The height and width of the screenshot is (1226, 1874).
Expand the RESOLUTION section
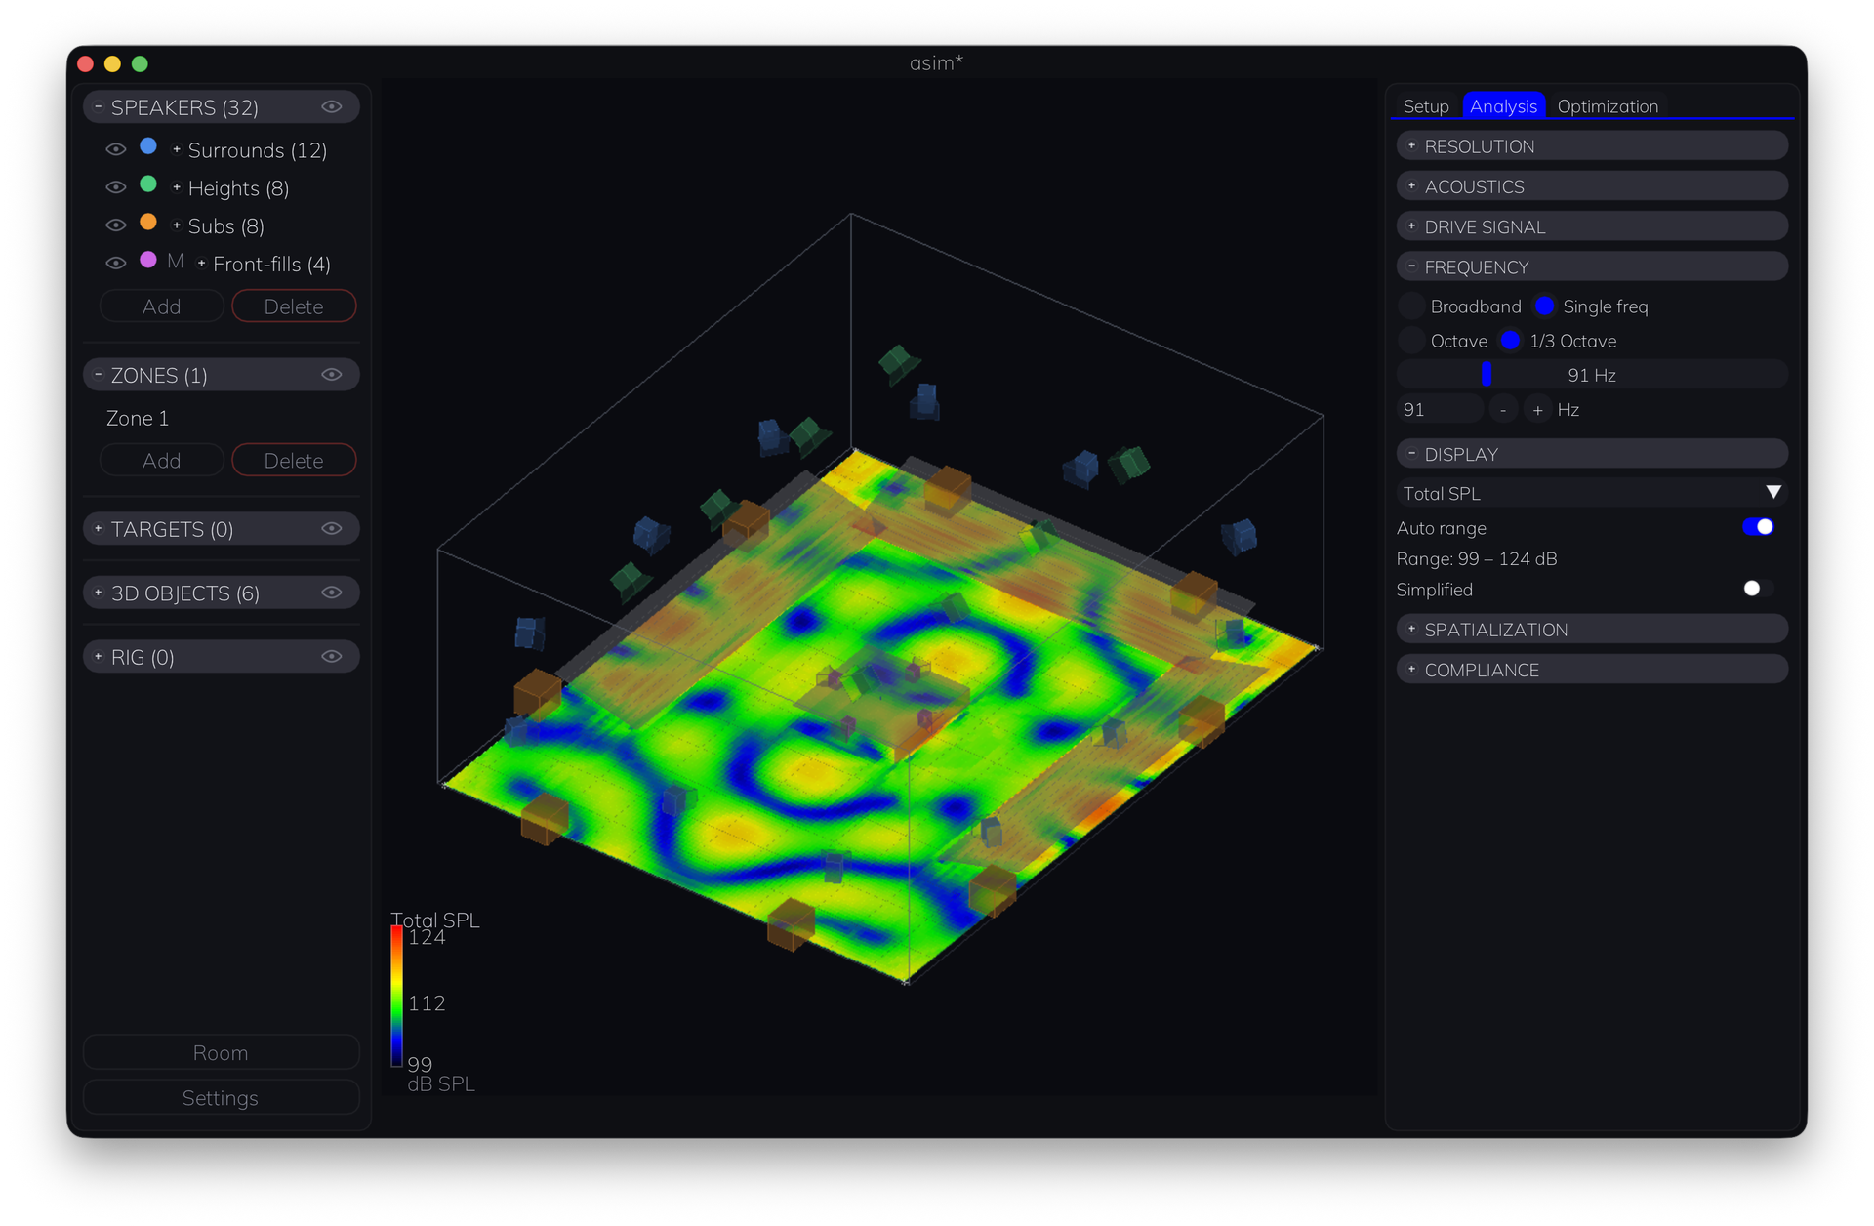pyautogui.click(x=1592, y=146)
